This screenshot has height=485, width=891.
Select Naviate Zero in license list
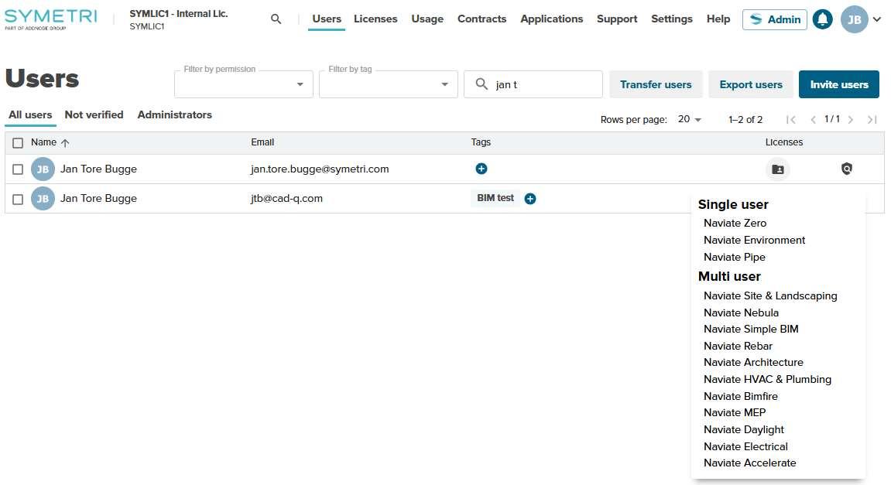coord(735,224)
